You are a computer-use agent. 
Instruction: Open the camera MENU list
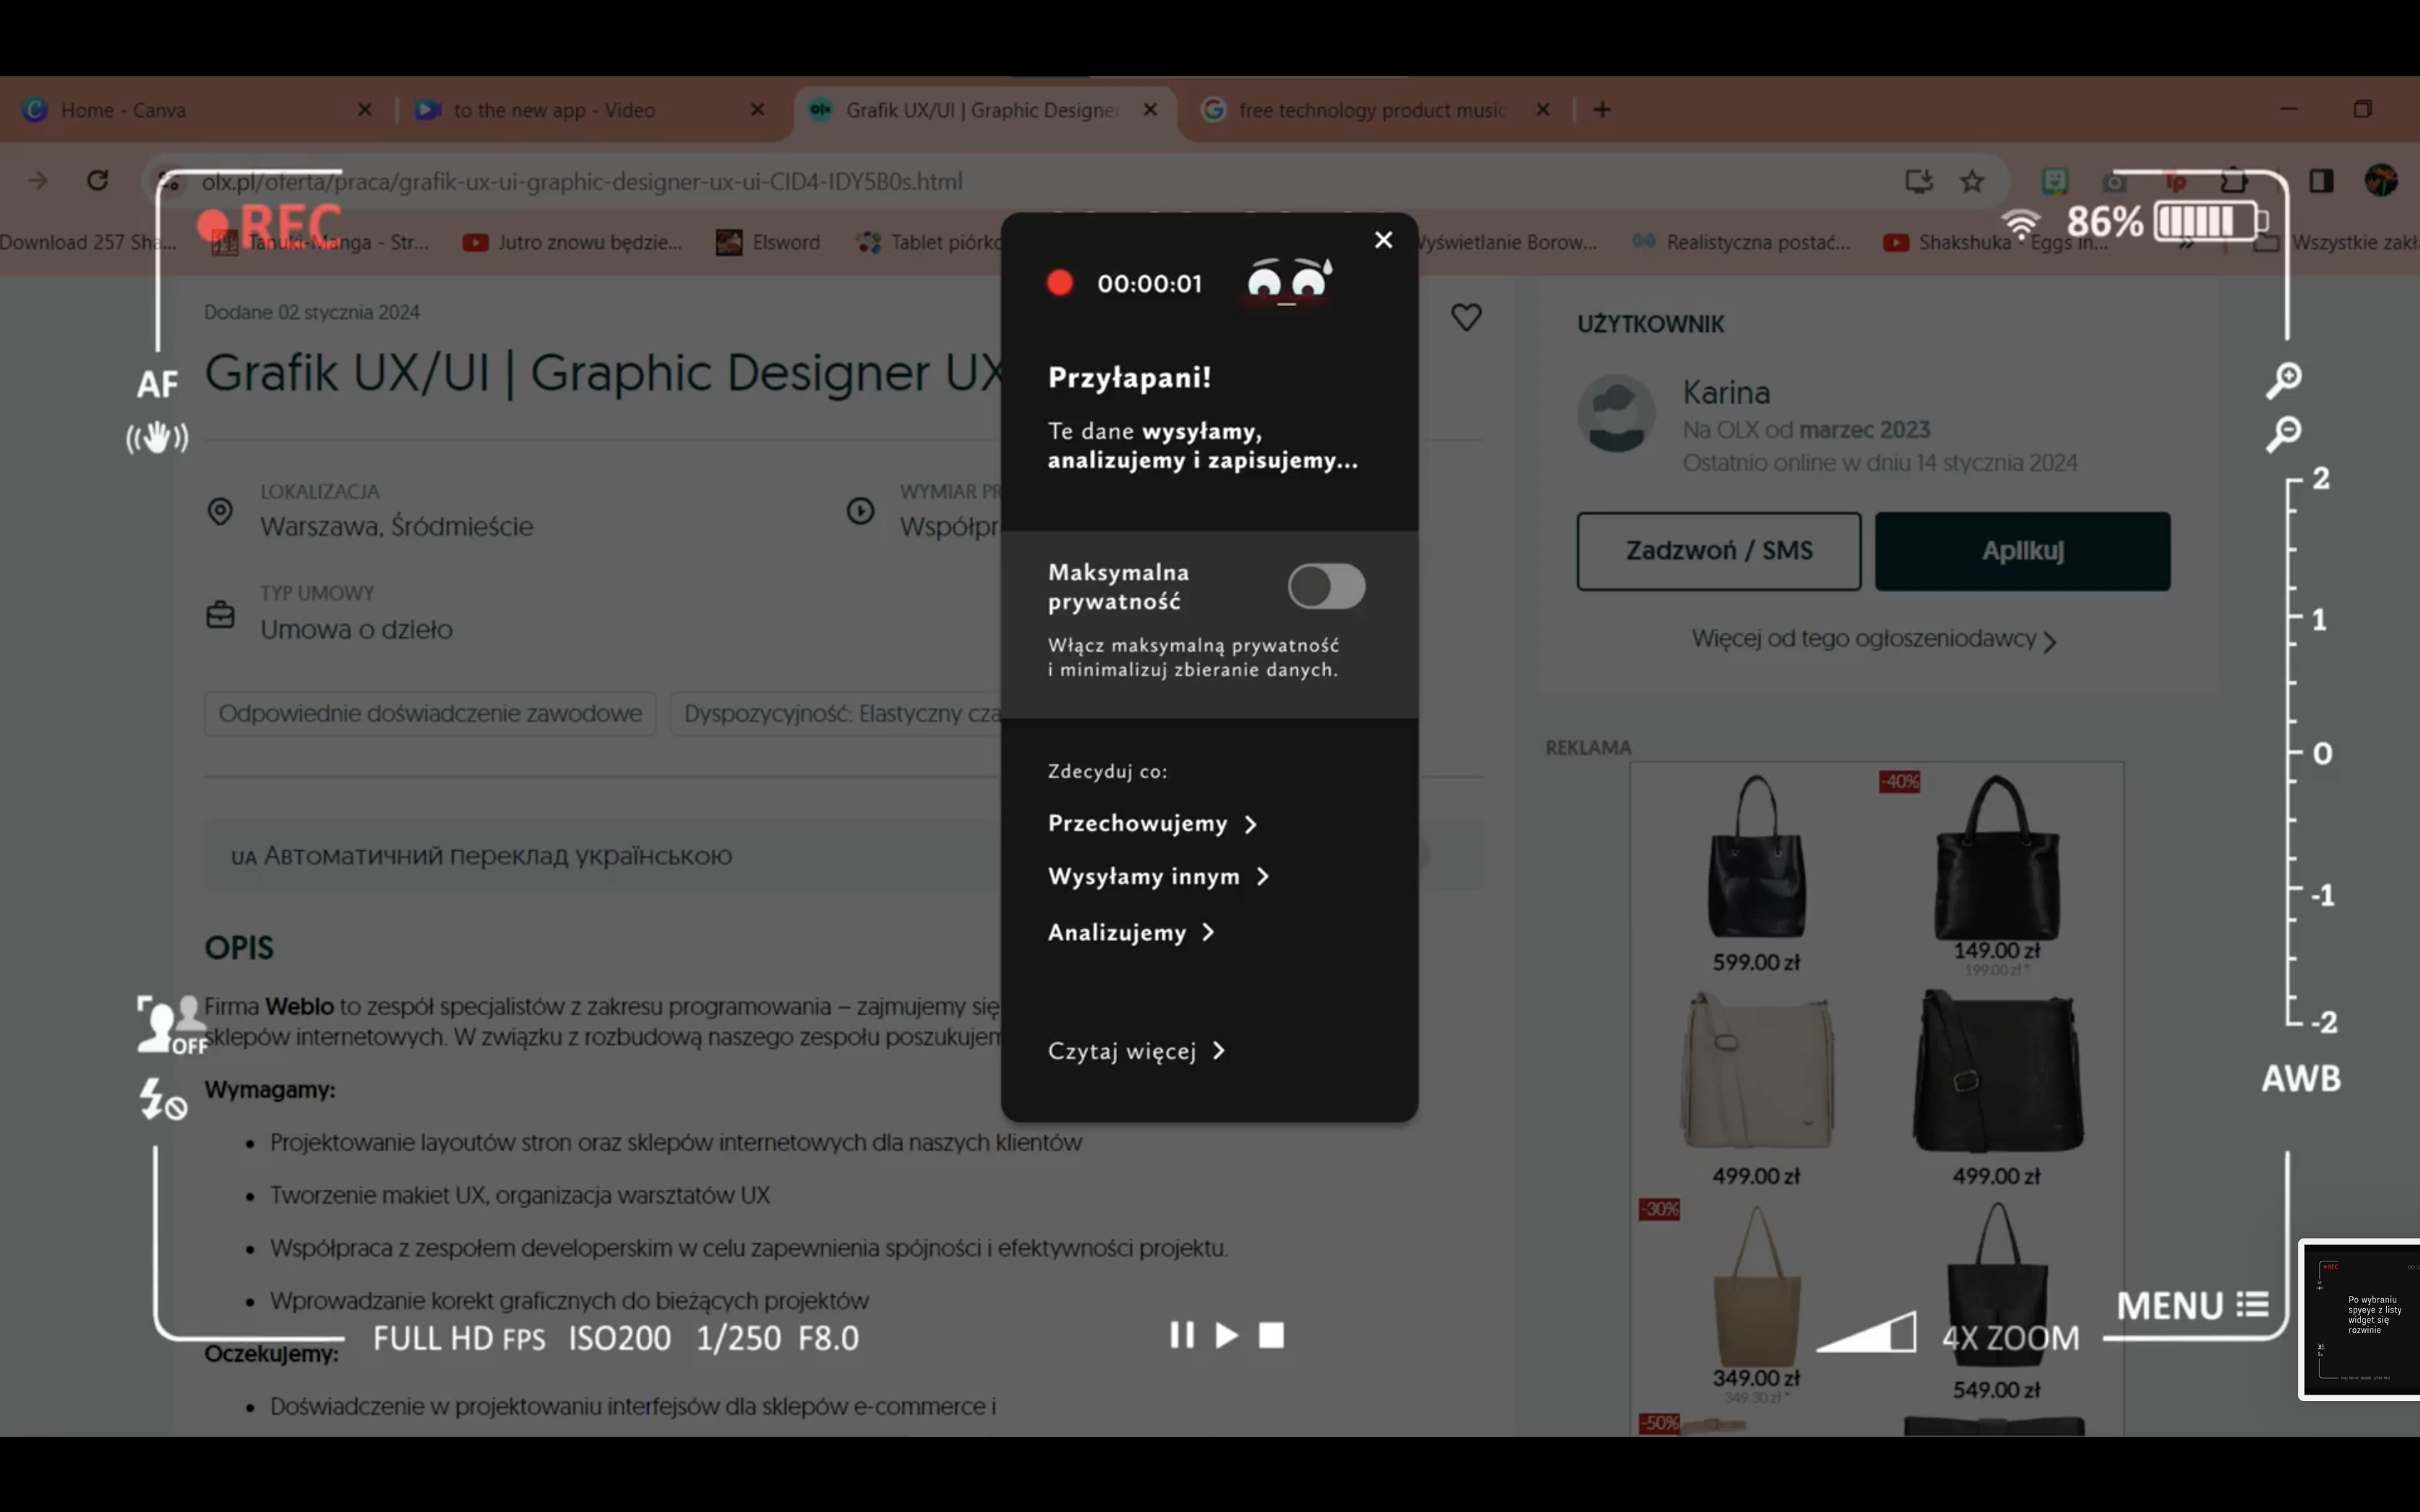(x=2192, y=1305)
